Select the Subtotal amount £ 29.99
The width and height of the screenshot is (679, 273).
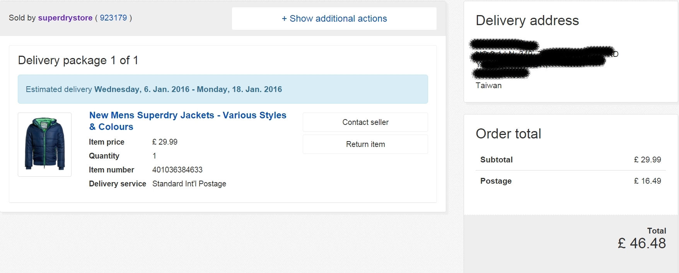(648, 160)
